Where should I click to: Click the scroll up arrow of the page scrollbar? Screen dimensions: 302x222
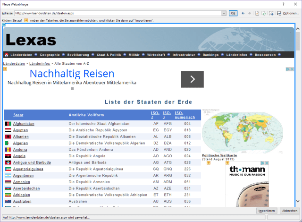(298, 29)
